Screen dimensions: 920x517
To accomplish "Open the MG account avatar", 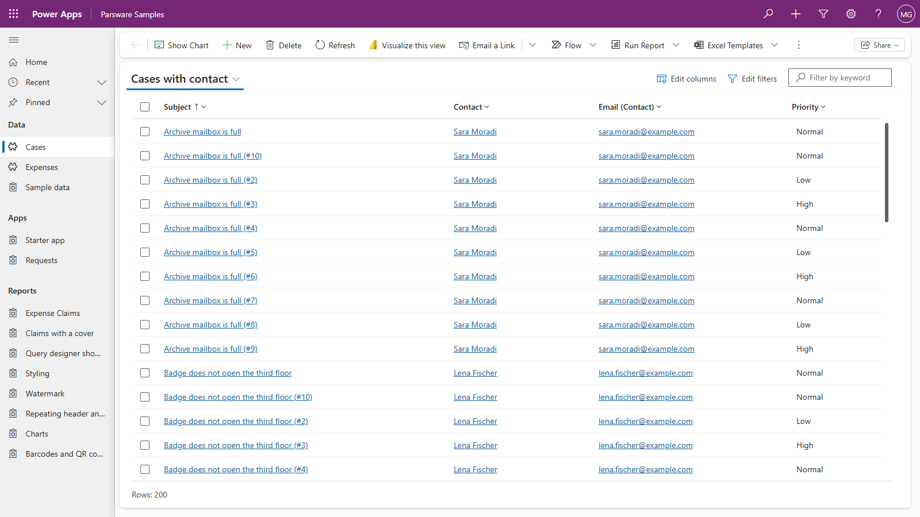I will [x=906, y=14].
